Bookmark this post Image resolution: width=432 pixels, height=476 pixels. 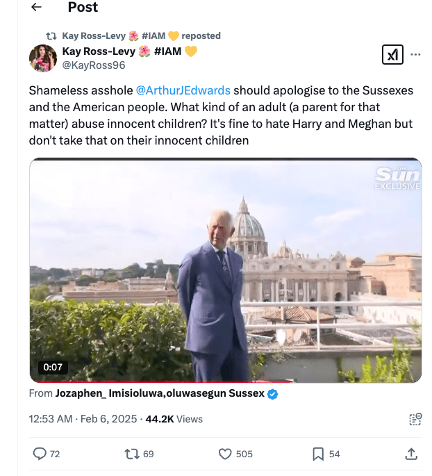(318, 454)
